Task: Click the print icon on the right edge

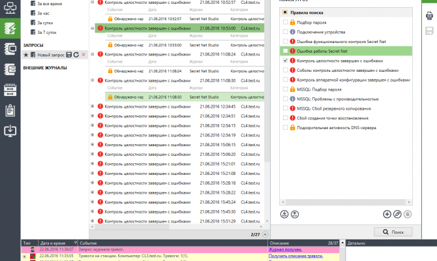Action: click(x=429, y=16)
